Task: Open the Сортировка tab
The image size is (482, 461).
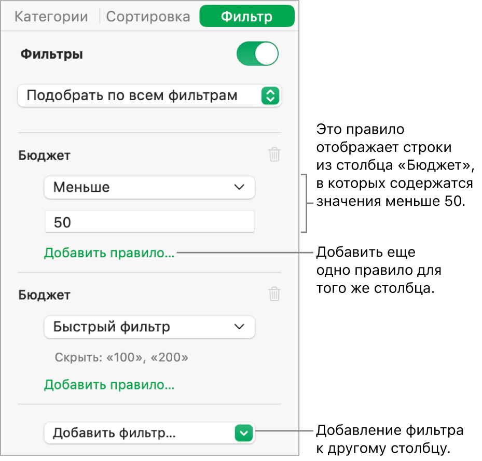Action: [x=148, y=17]
